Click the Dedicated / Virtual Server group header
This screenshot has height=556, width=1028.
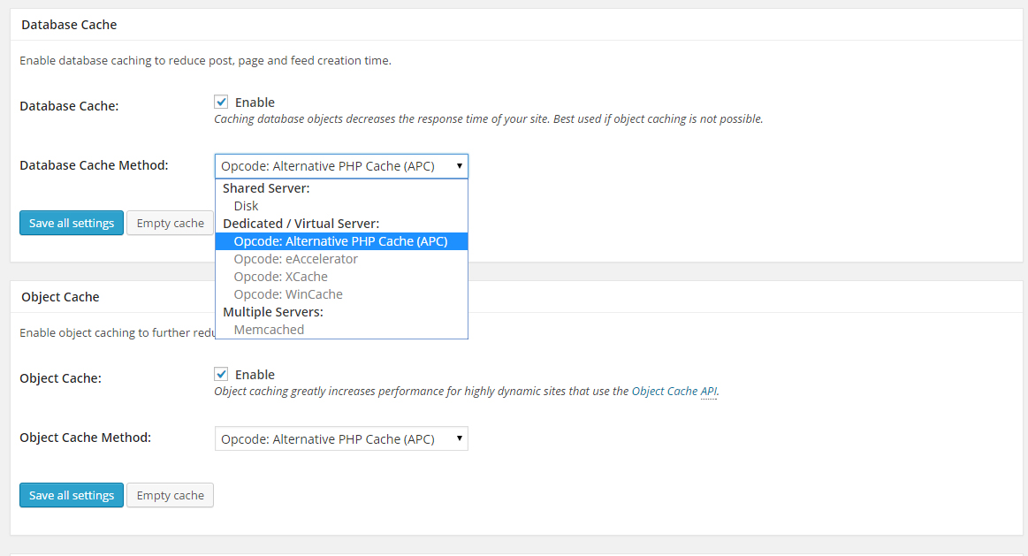click(301, 224)
